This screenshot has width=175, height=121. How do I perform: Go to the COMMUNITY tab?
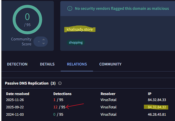tap(110, 64)
